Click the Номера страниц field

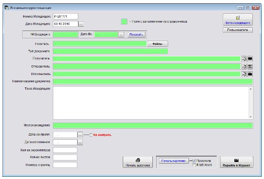(x=65, y=165)
